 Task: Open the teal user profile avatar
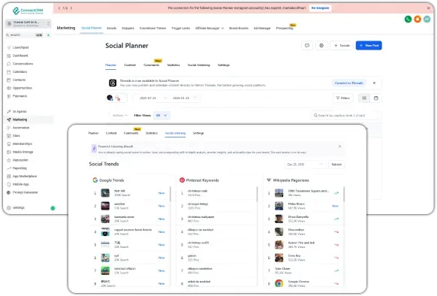tap(426, 20)
